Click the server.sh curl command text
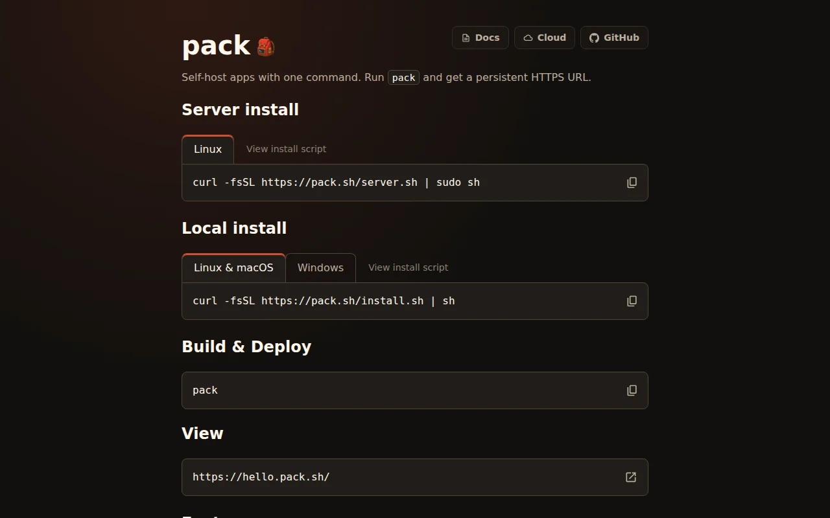 coord(336,183)
